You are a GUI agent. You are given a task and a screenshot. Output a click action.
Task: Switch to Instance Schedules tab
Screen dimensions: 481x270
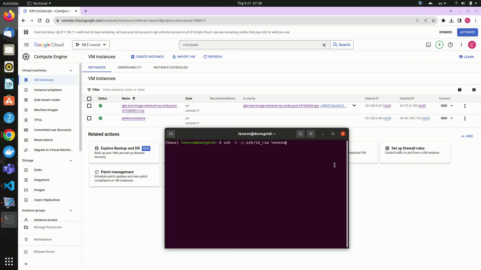pyautogui.click(x=170, y=67)
